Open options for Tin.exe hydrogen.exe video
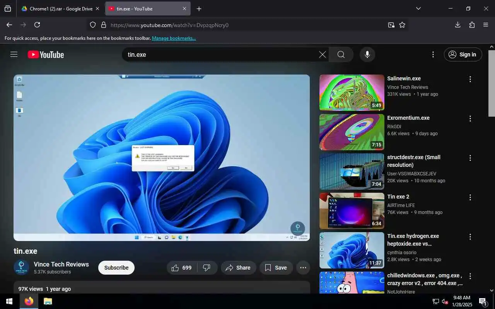Screen dimensions: 495x309 470,237
